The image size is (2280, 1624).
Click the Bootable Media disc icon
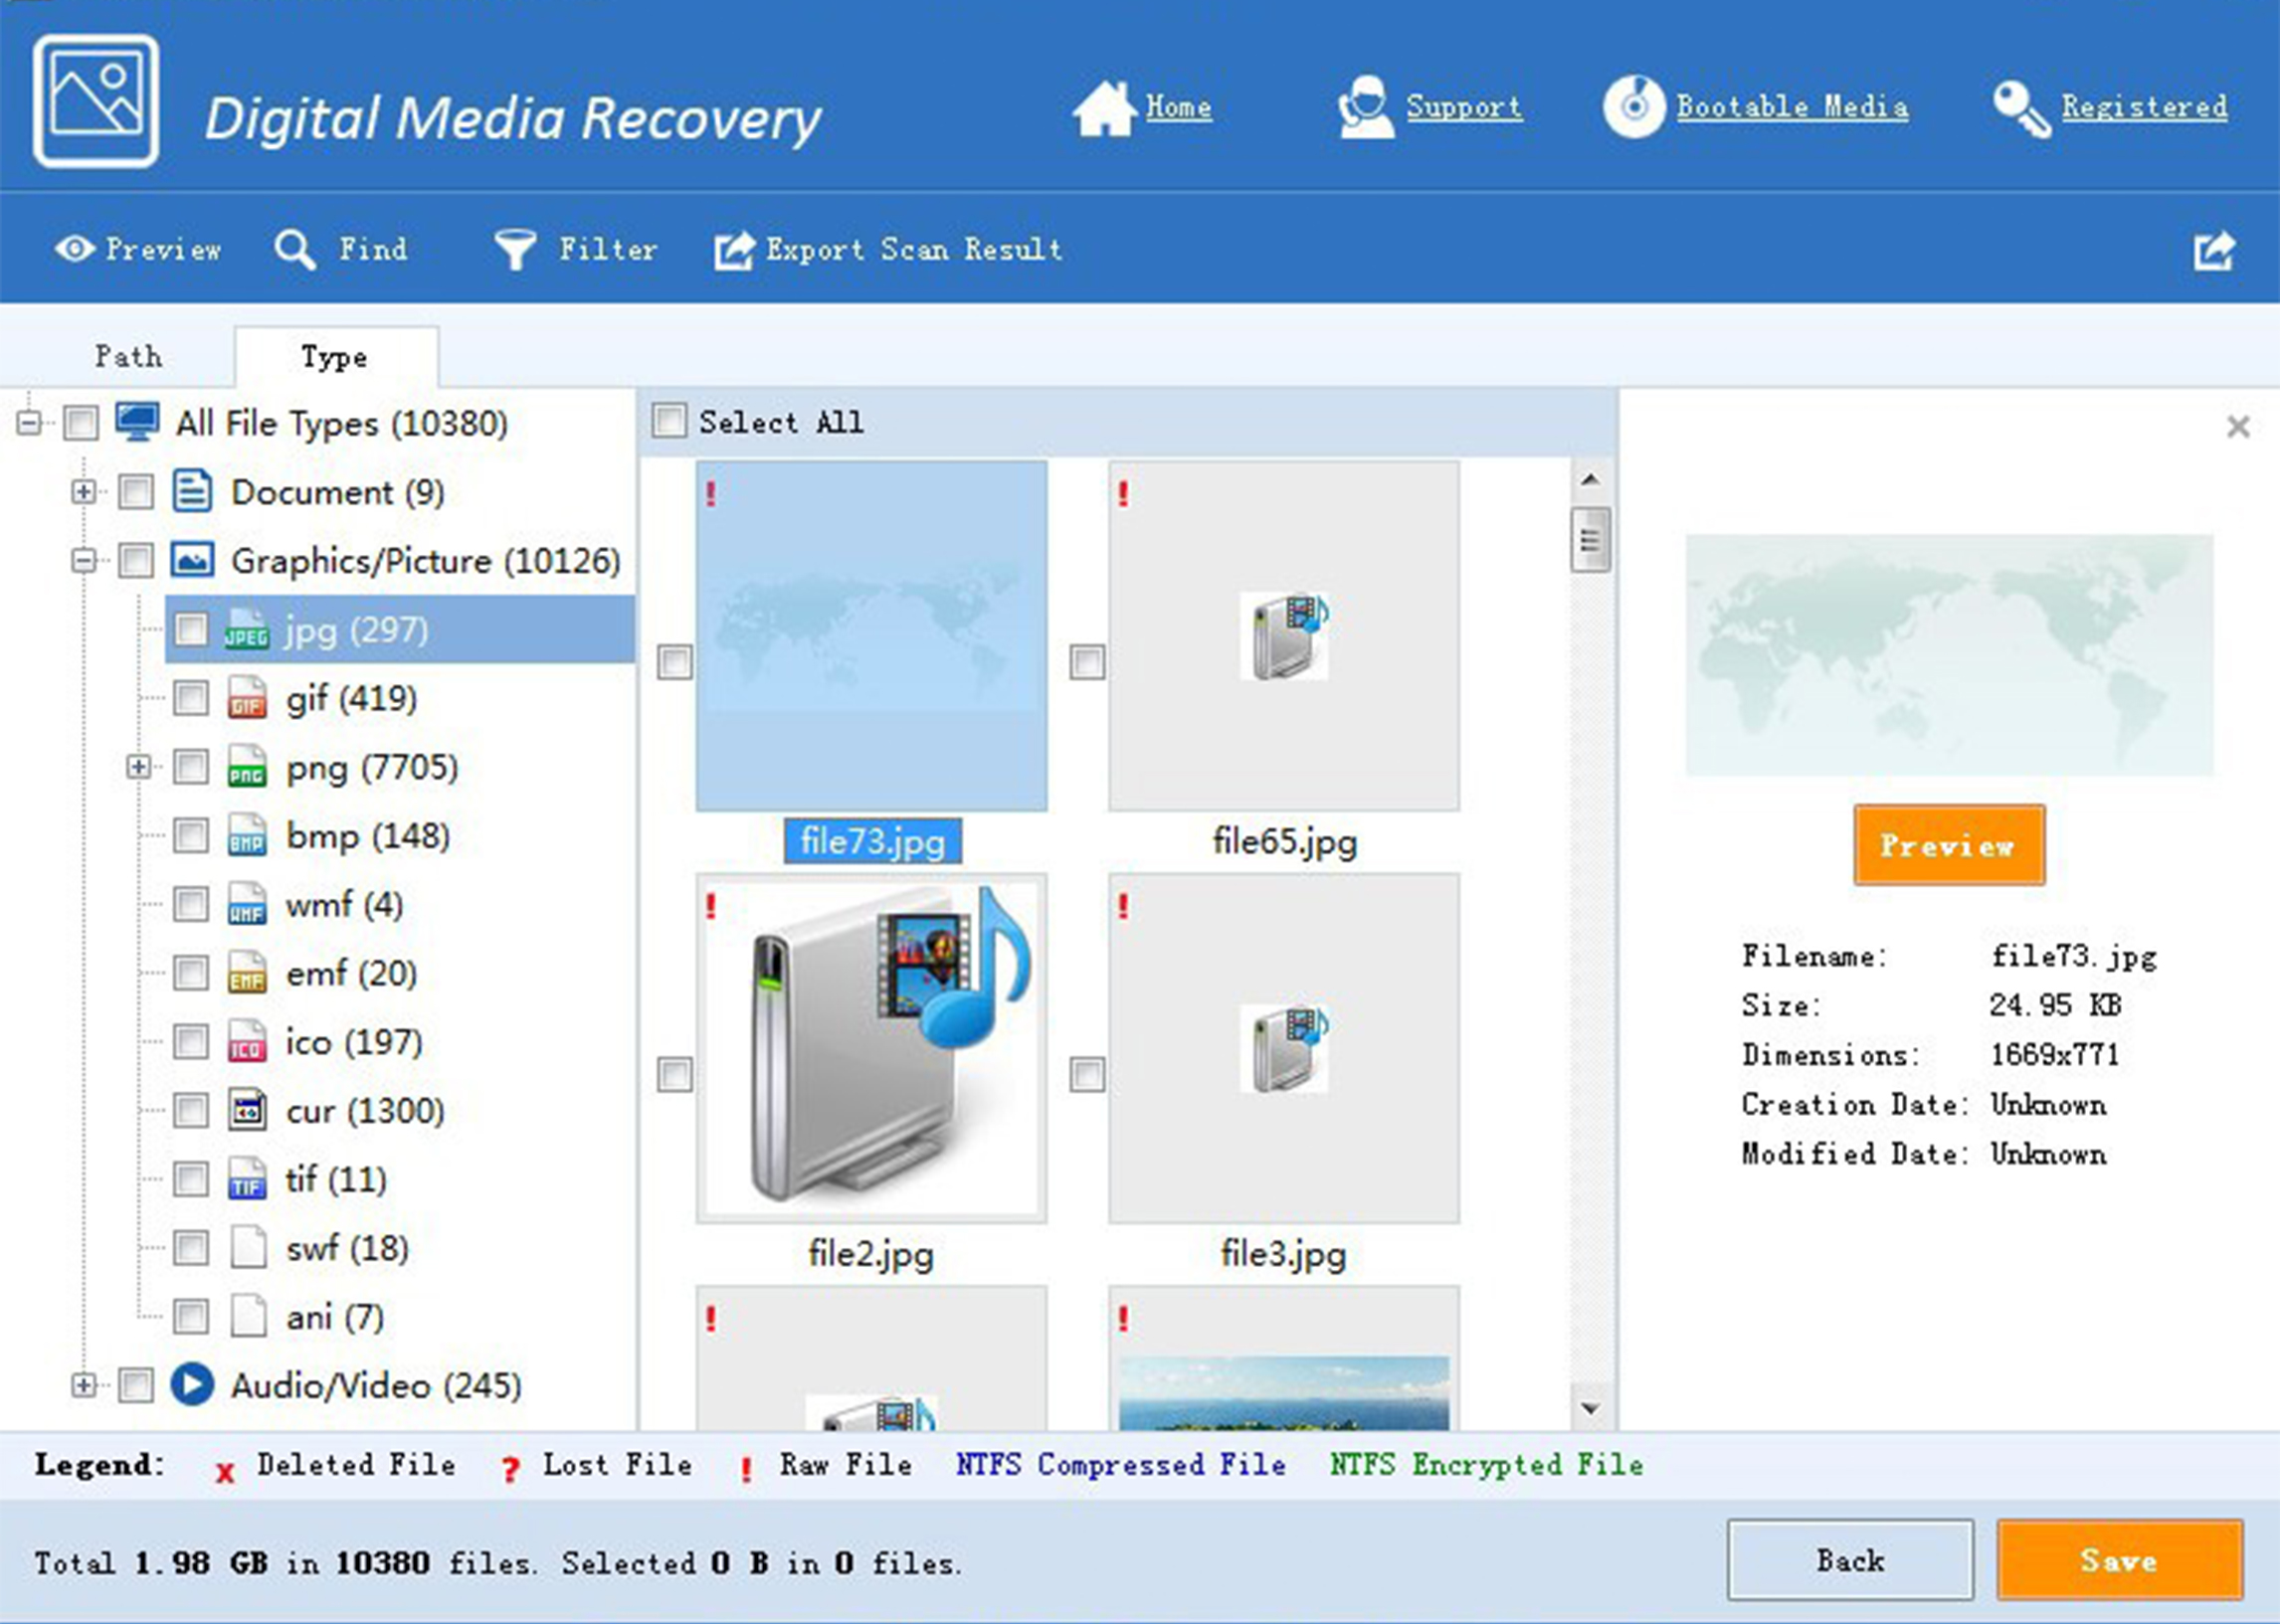coord(1634,107)
